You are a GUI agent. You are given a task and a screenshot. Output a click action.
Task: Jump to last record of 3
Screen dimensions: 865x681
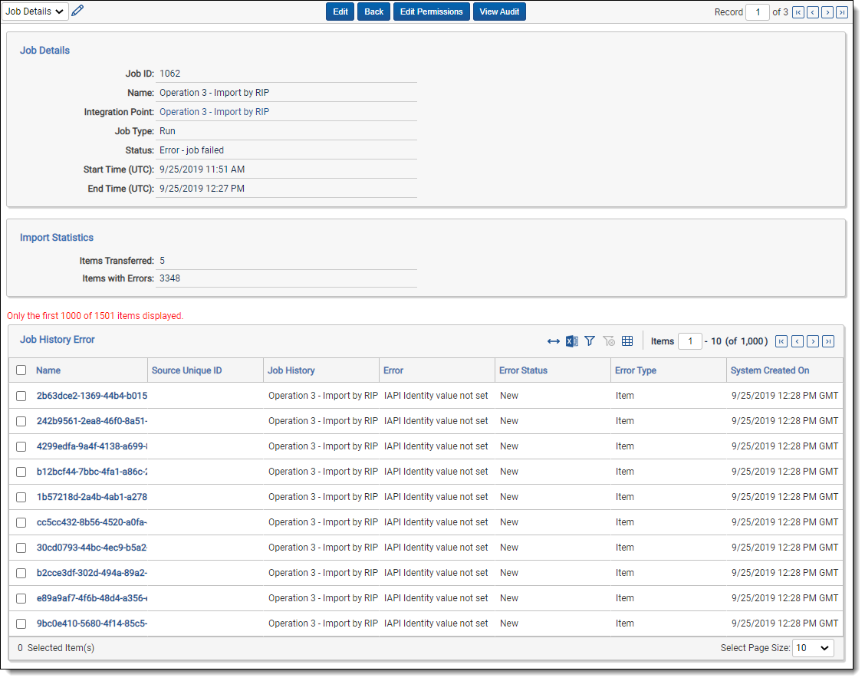coord(841,12)
